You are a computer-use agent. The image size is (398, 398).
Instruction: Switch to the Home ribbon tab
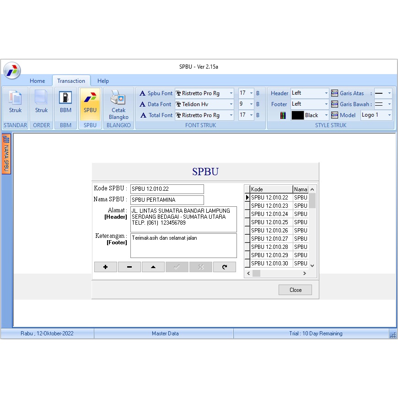click(38, 81)
